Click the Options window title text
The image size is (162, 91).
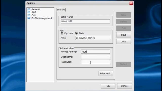[x=30, y=3]
